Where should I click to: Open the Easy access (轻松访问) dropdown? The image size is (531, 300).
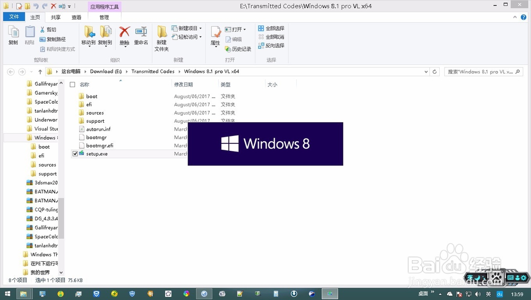click(186, 37)
